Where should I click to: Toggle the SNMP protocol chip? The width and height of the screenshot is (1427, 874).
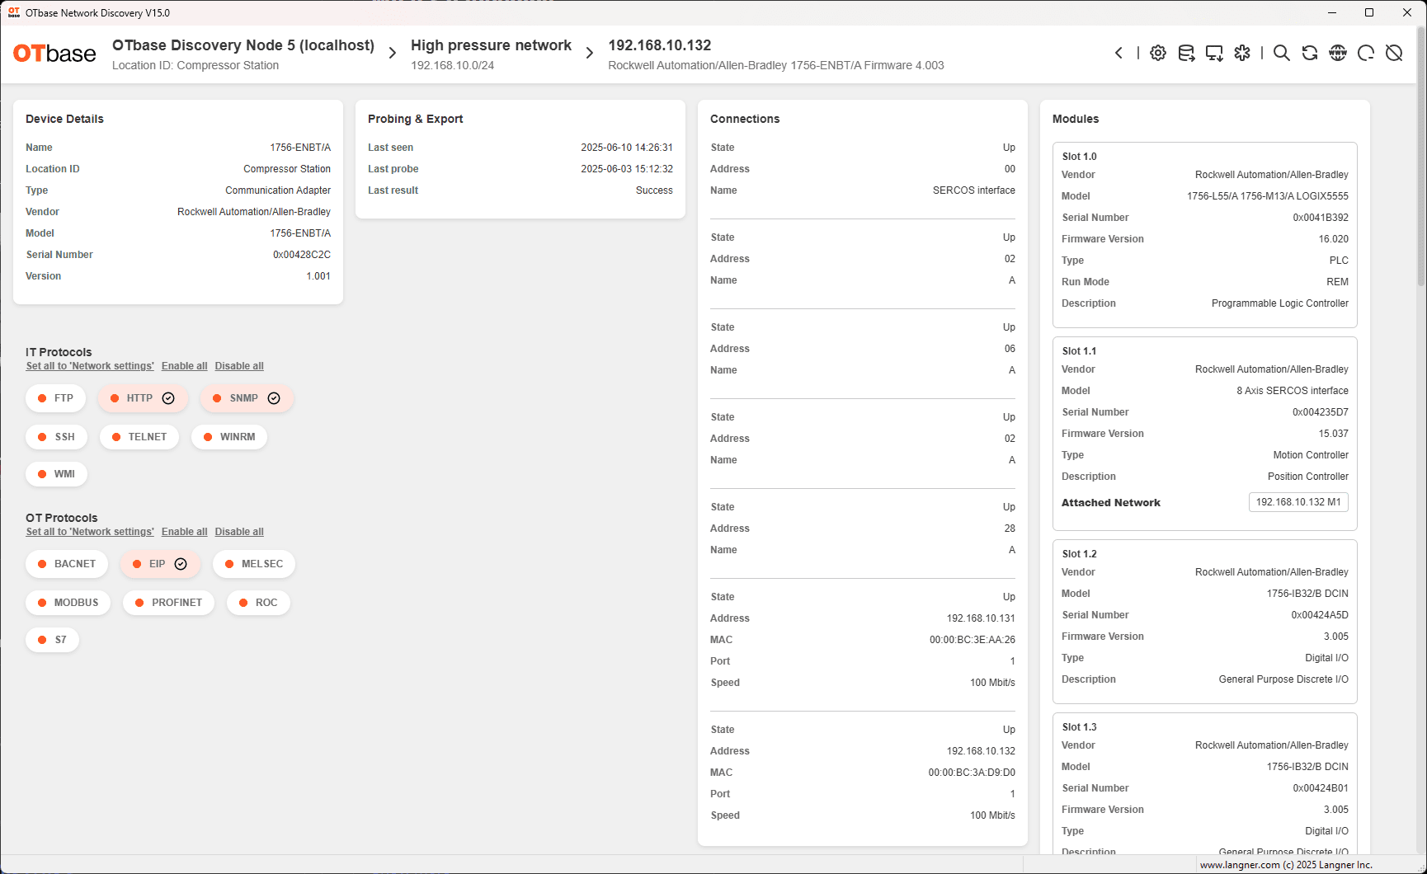(247, 398)
